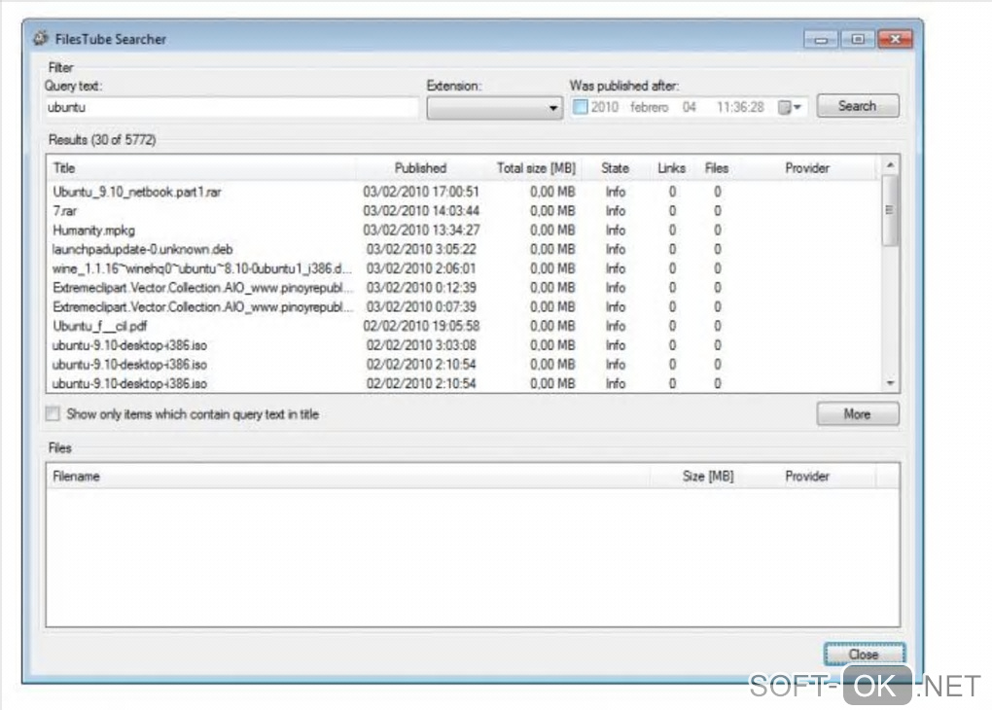
Task: Focus the Query text field containing ubuntu
Action: click(230, 108)
